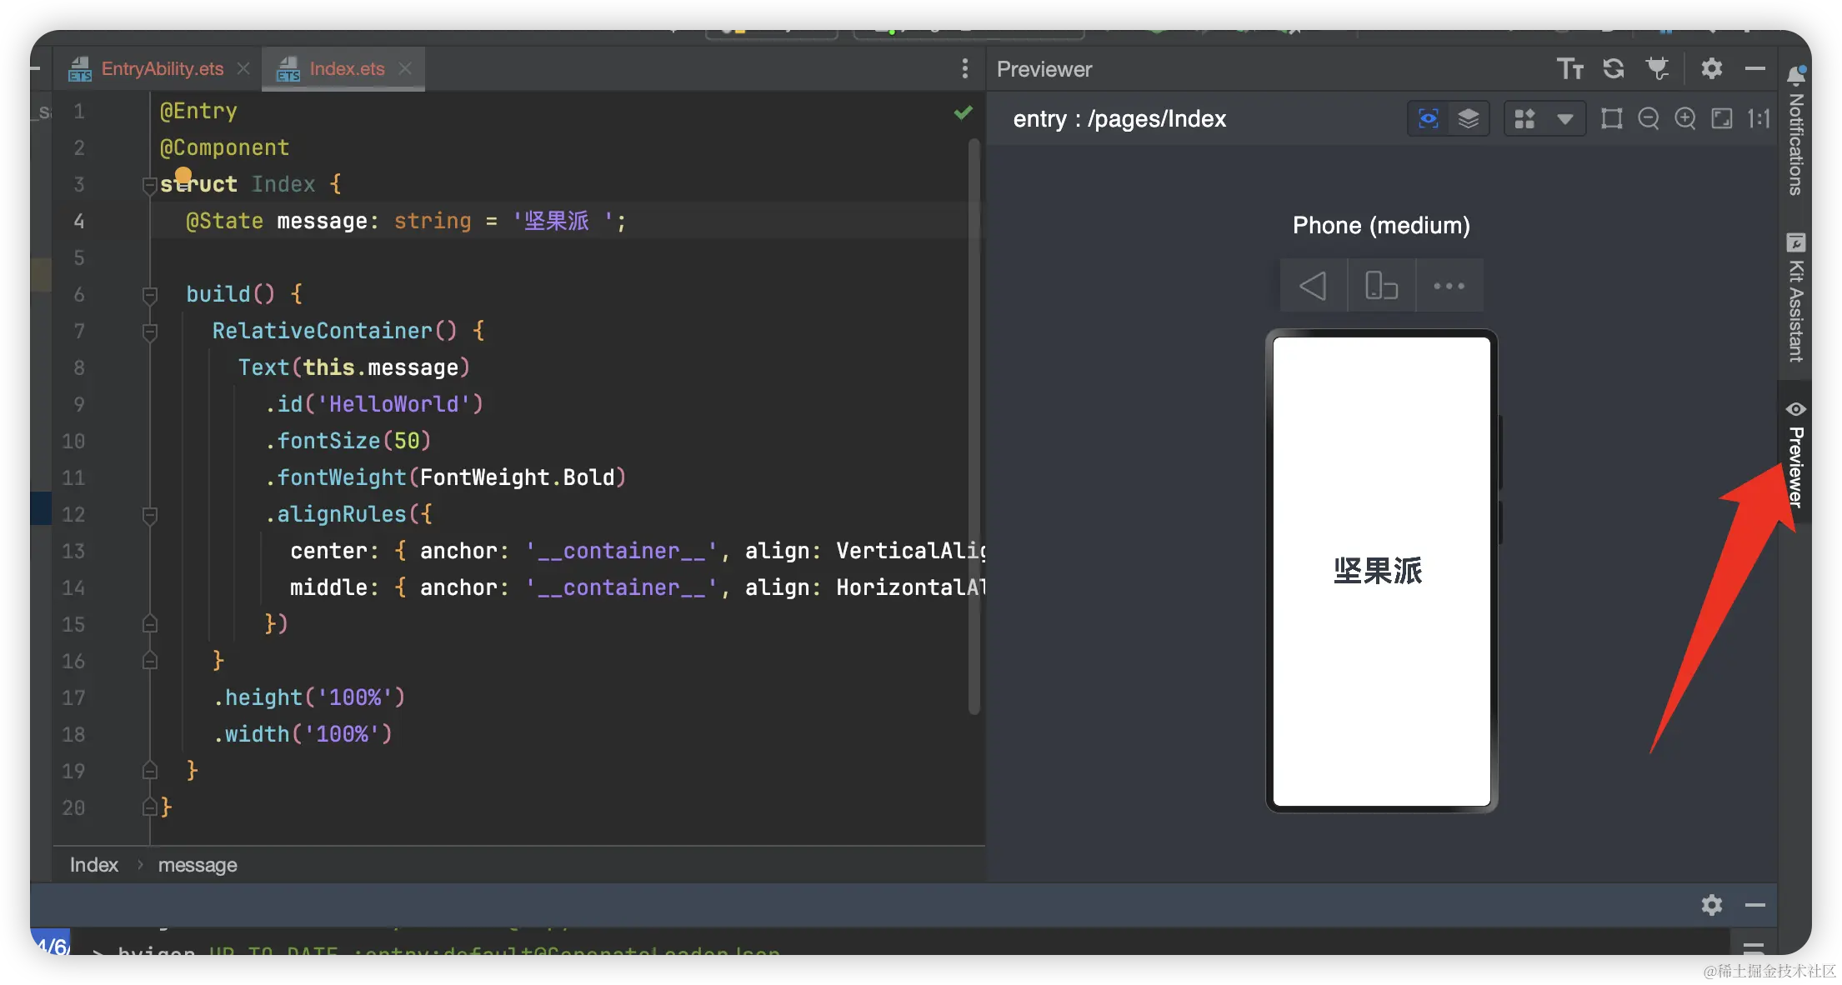Click the fit-to-screen preview icon
Image resolution: width=1842 pixels, height=985 pixels.
click(x=1721, y=119)
